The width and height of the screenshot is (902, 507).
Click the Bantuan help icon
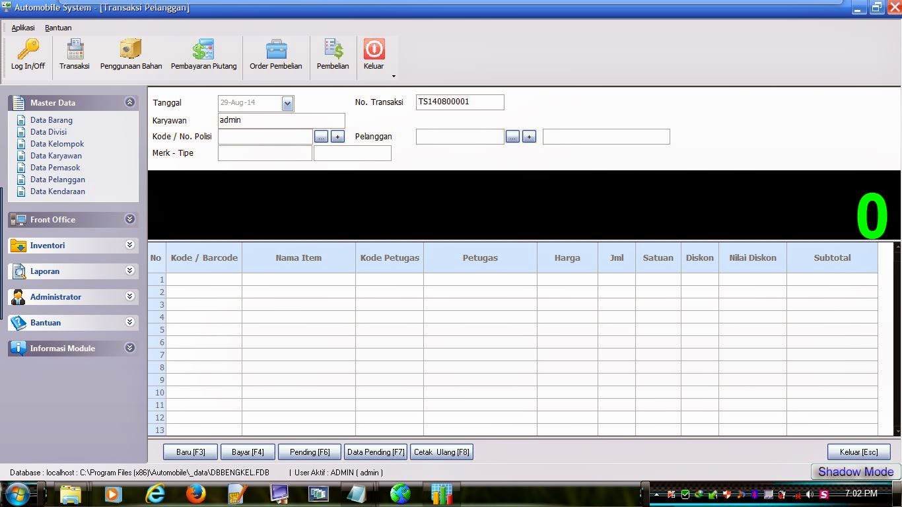[18, 323]
